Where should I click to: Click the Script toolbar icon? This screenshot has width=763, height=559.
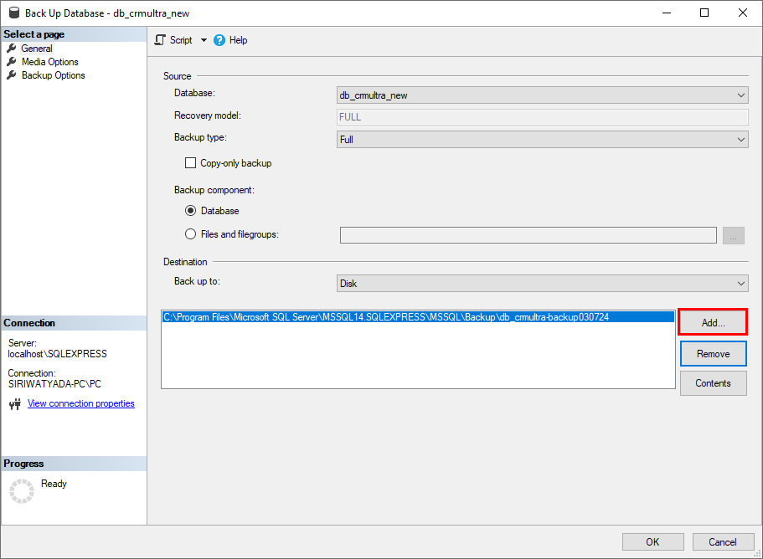[160, 40]
